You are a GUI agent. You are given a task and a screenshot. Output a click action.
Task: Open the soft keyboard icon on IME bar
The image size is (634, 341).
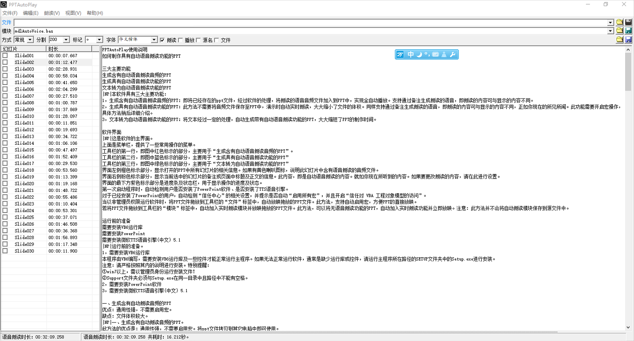(x=435, y=55)
